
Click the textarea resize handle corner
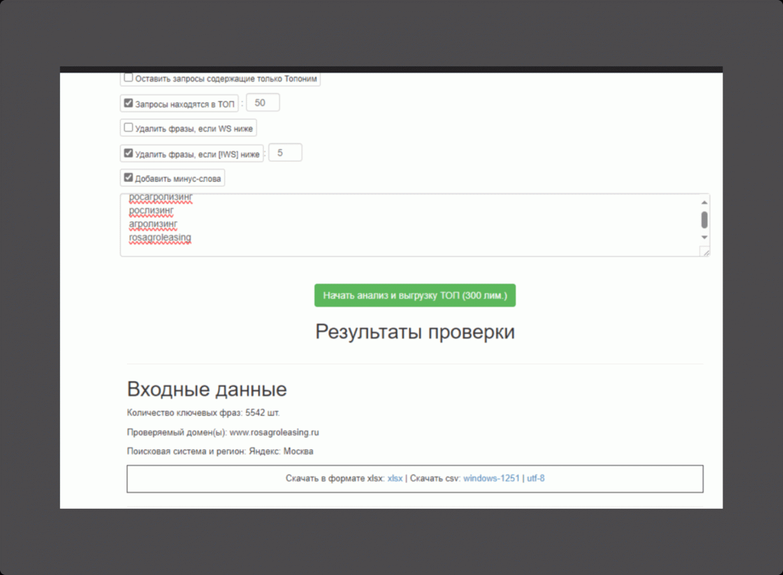click(705, 252)
